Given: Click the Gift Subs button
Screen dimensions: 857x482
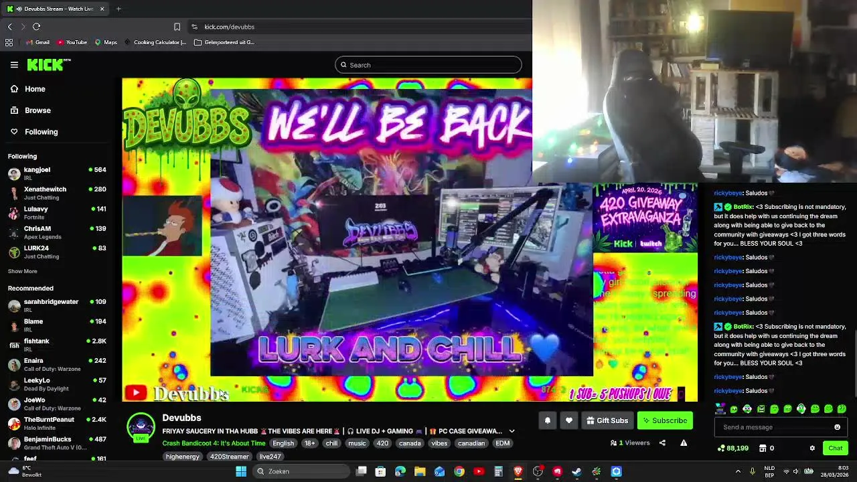Looking at the screenshot, I should 607,420.
